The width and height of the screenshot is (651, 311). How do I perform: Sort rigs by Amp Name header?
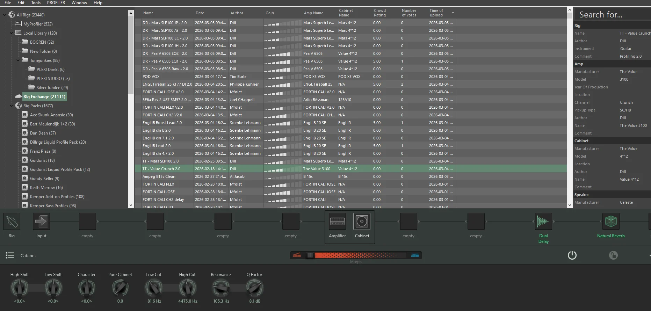[x=313, y=13]
